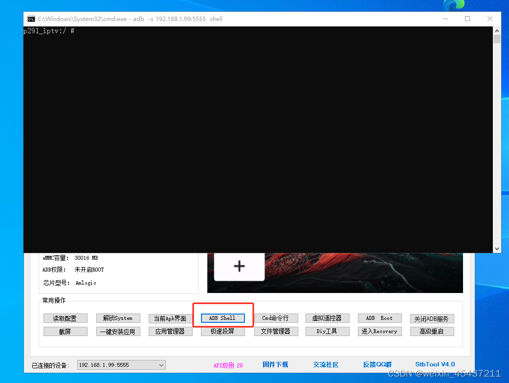Open Diy工具
The height and width of the screenshot is (383, 509).
(x=327, y=331)
